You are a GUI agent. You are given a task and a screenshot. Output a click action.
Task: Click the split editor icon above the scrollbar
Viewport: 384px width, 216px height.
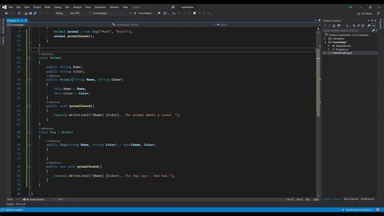tap(319, 29)
